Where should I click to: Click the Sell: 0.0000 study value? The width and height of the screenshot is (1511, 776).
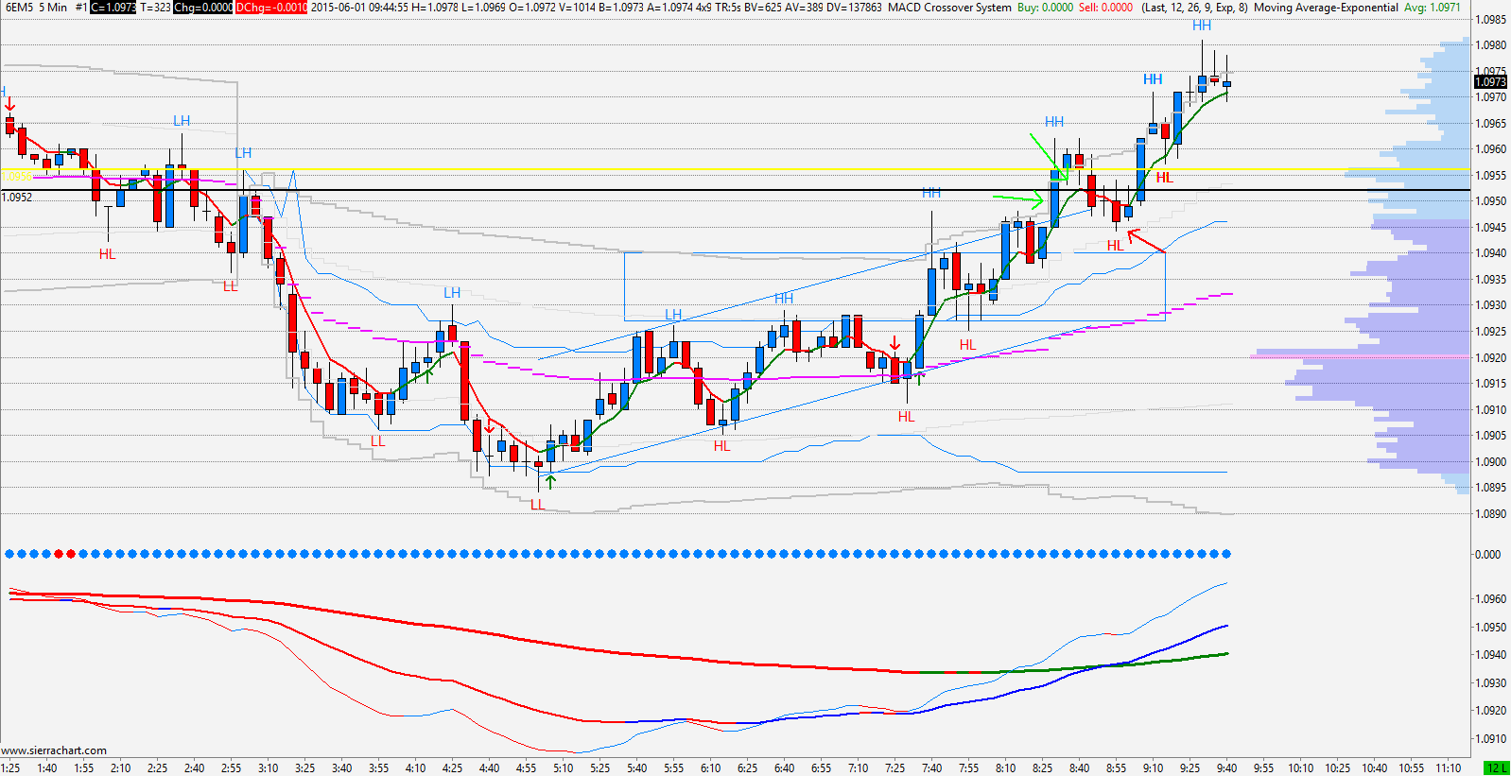click(x=1105, y=8)
